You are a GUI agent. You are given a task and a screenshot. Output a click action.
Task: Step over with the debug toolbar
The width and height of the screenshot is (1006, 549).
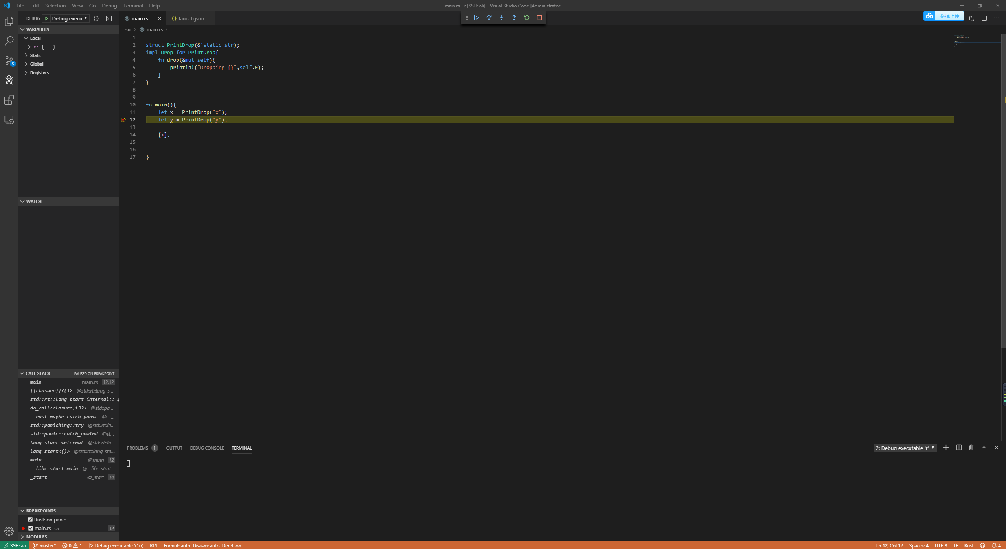coord(489,18)
